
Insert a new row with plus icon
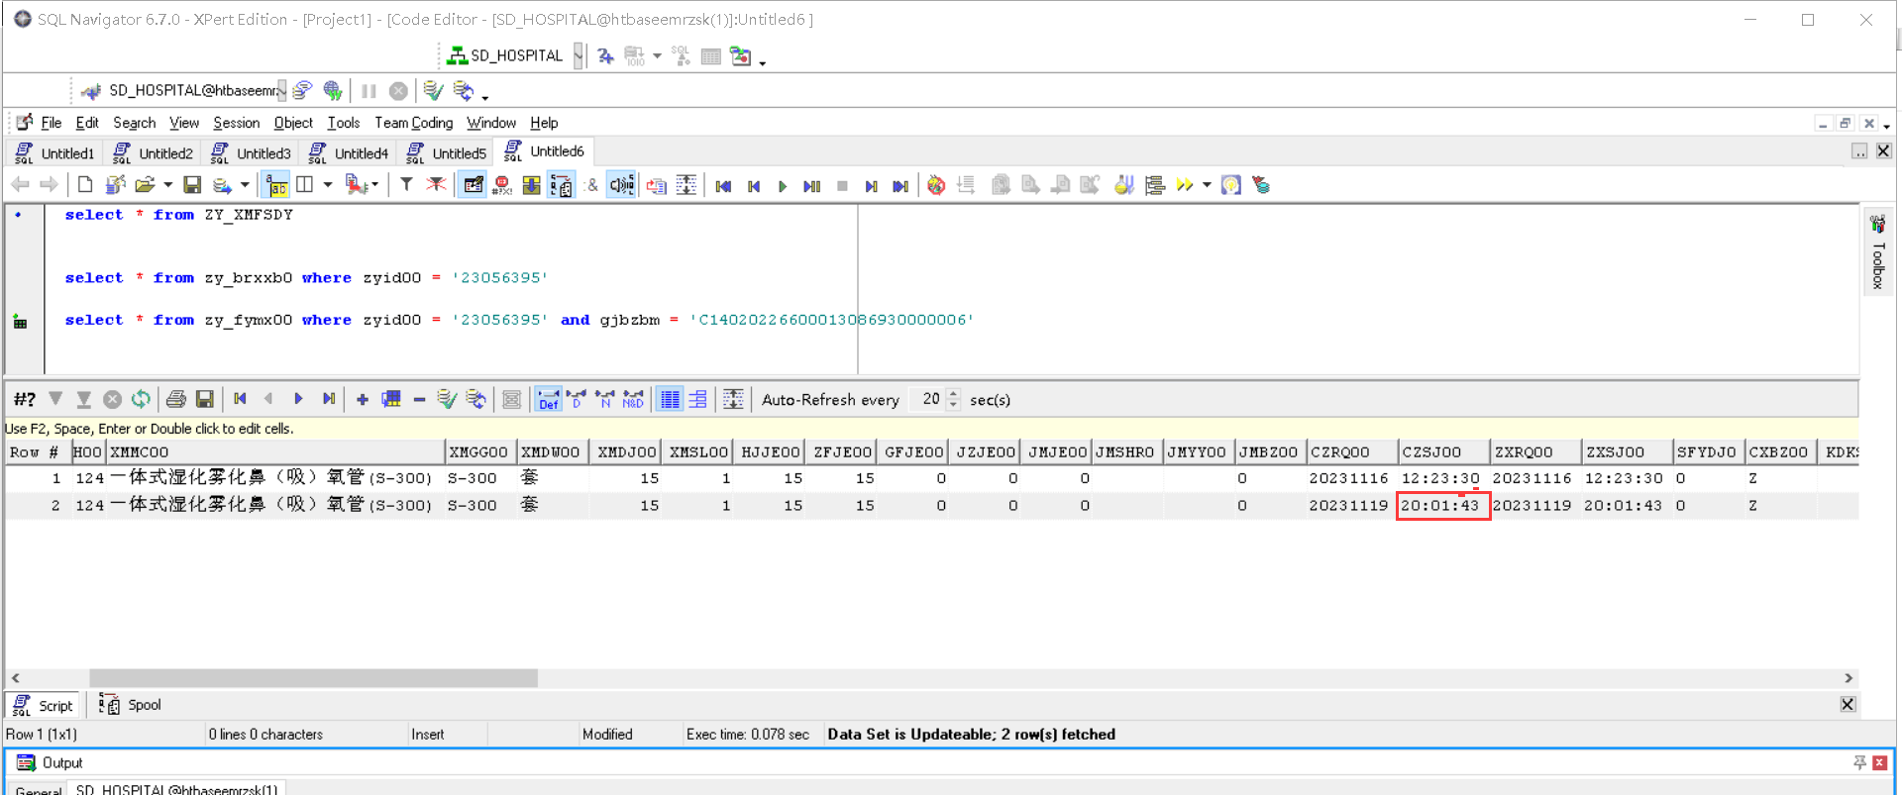point(363,399)
